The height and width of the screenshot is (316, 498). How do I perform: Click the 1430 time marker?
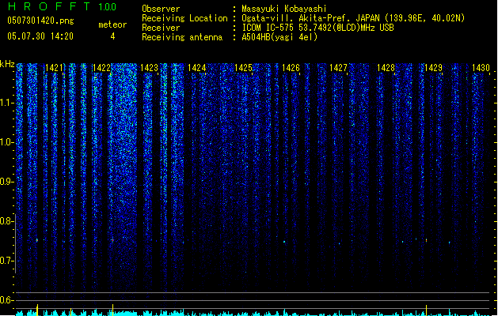click(x=481, y=68)
